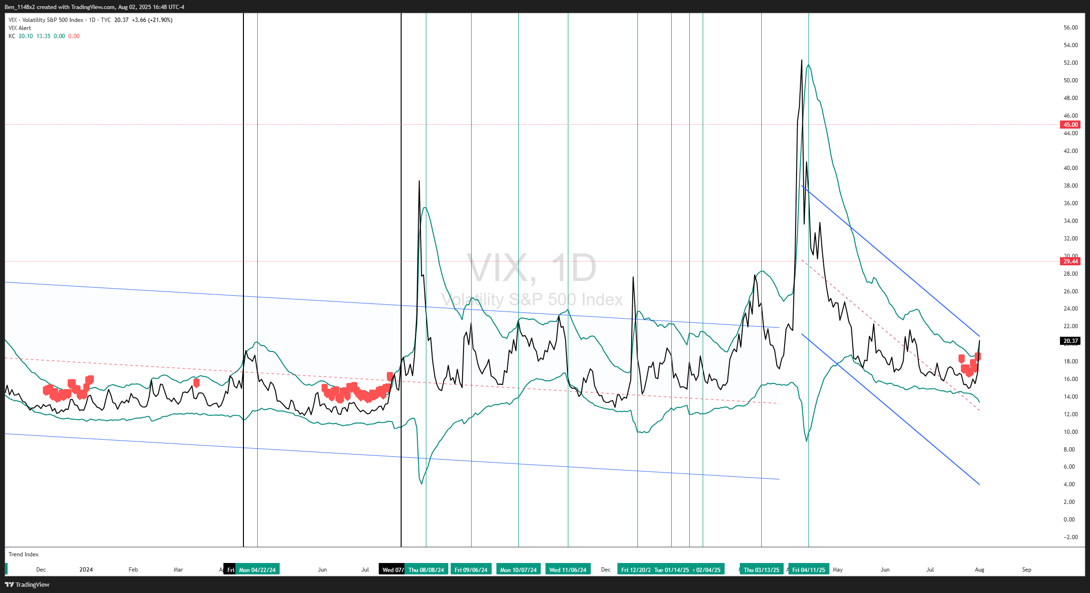Screen dimensions: 1090x593
Task: Click the 2024 year label on time axis
Action: (x=86, y=570)
